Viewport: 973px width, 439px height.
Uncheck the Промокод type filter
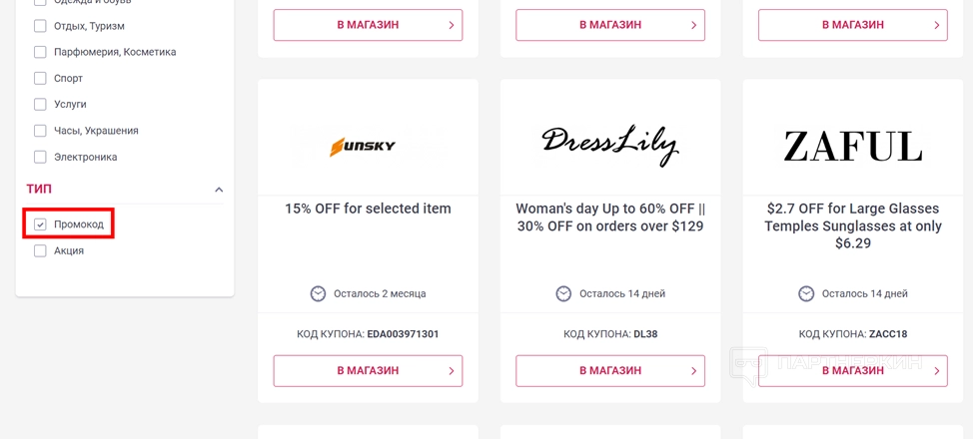[41, 224]
